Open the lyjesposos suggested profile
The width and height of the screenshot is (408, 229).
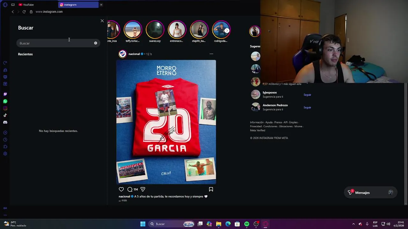pyautogui.click(x=270, y=93)
